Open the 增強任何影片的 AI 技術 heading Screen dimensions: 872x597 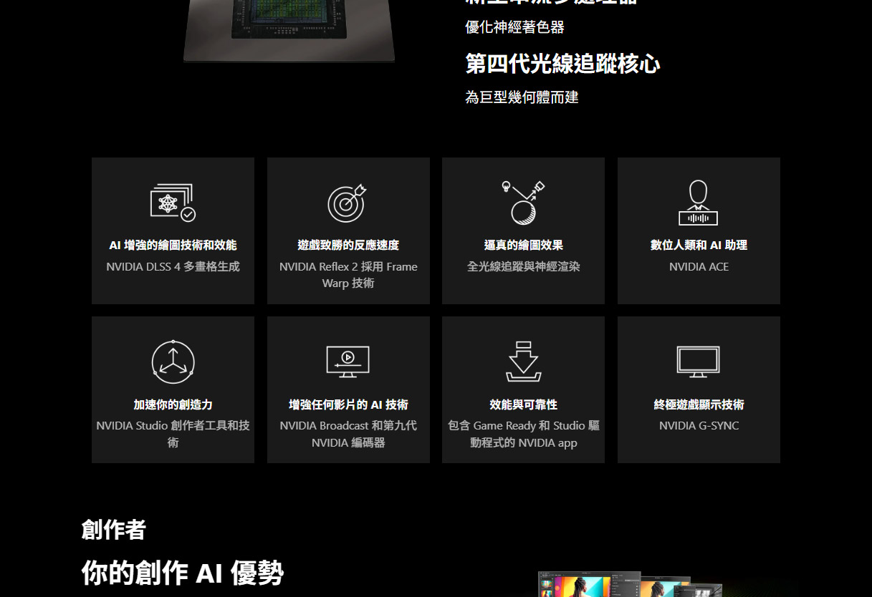coord(348,404)
